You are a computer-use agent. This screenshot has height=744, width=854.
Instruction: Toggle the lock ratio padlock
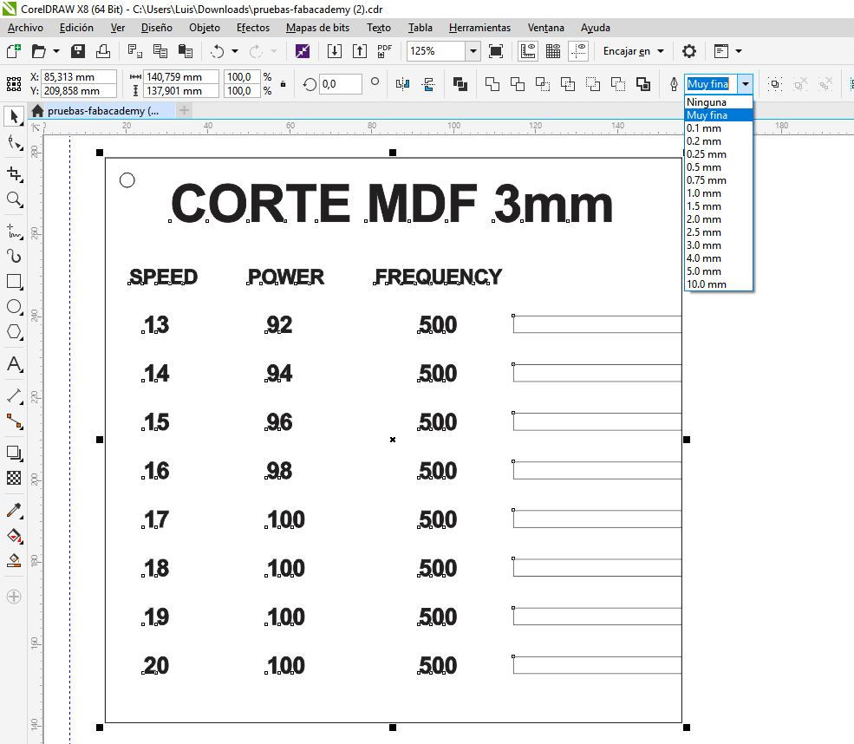click(x=283, y=84)
